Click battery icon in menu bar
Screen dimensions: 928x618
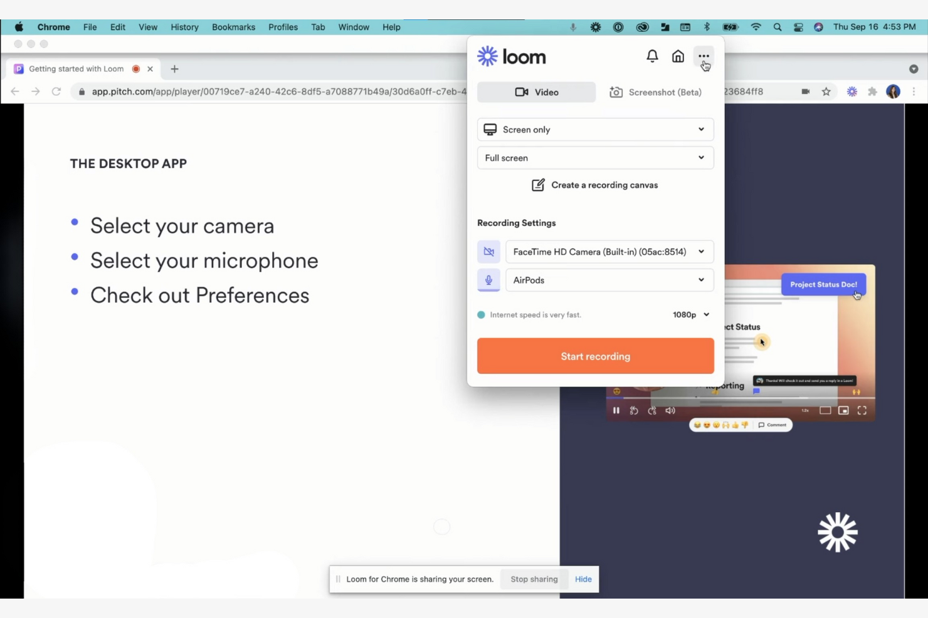(x=730, y=27)
